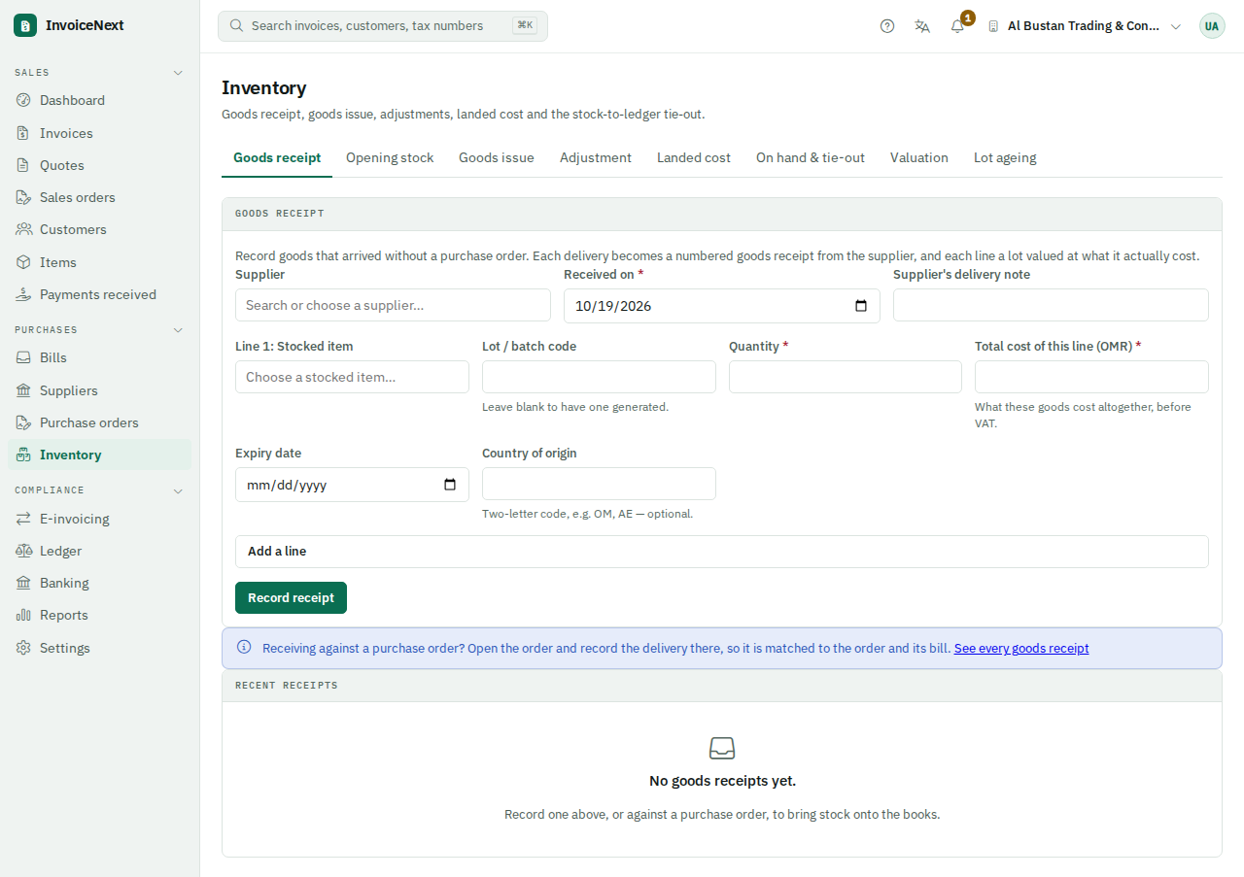This screenshot has width=1244, height=877.
Task: Click the Bills tray icon
Action: pos(23,357)
